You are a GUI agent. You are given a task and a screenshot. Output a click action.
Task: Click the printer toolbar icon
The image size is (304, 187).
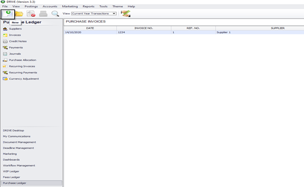tap(43, 14)
